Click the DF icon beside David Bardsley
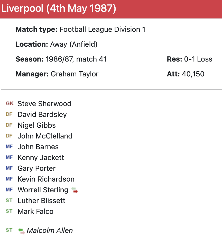Image resolution: width=222 pixels, height=239 pixels. click(x=9, y=114)
